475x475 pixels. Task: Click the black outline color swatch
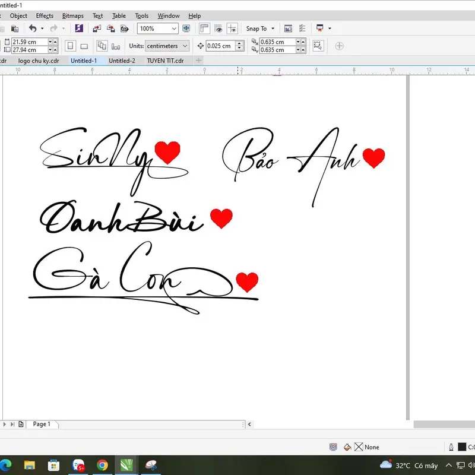[462, 447]
